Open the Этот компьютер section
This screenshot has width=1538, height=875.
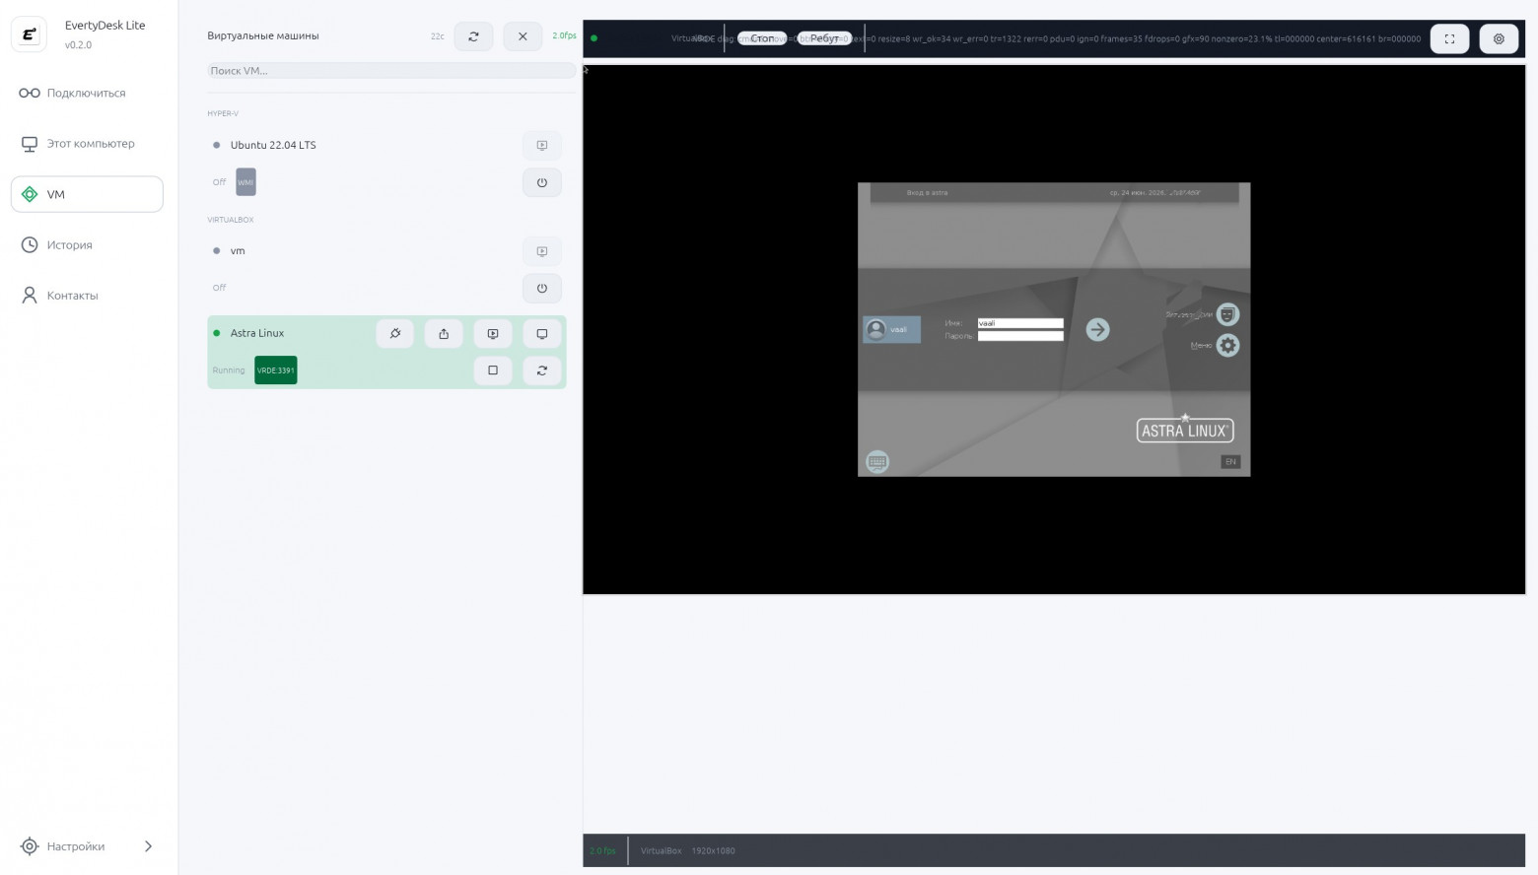87,144
